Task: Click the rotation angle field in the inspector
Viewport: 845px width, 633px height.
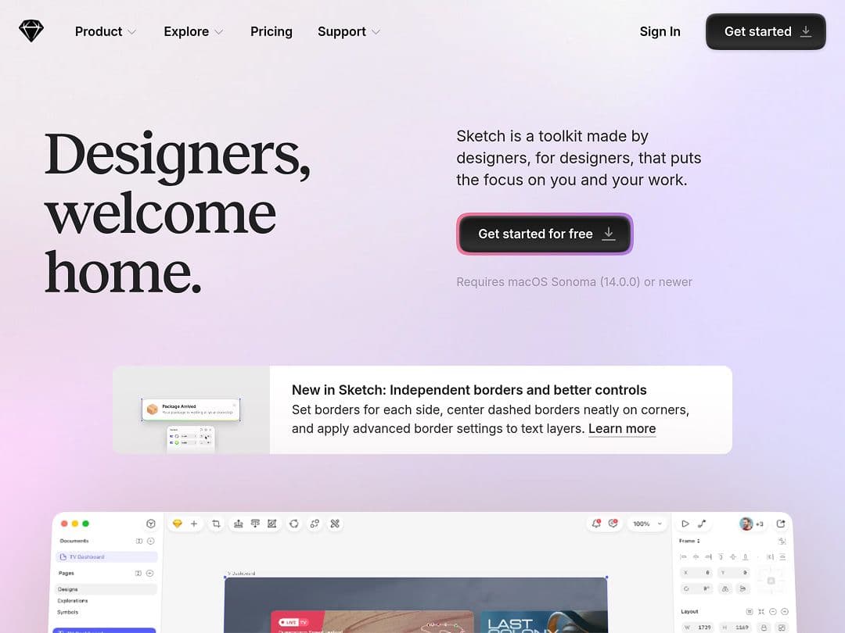Action: [696, 589]
